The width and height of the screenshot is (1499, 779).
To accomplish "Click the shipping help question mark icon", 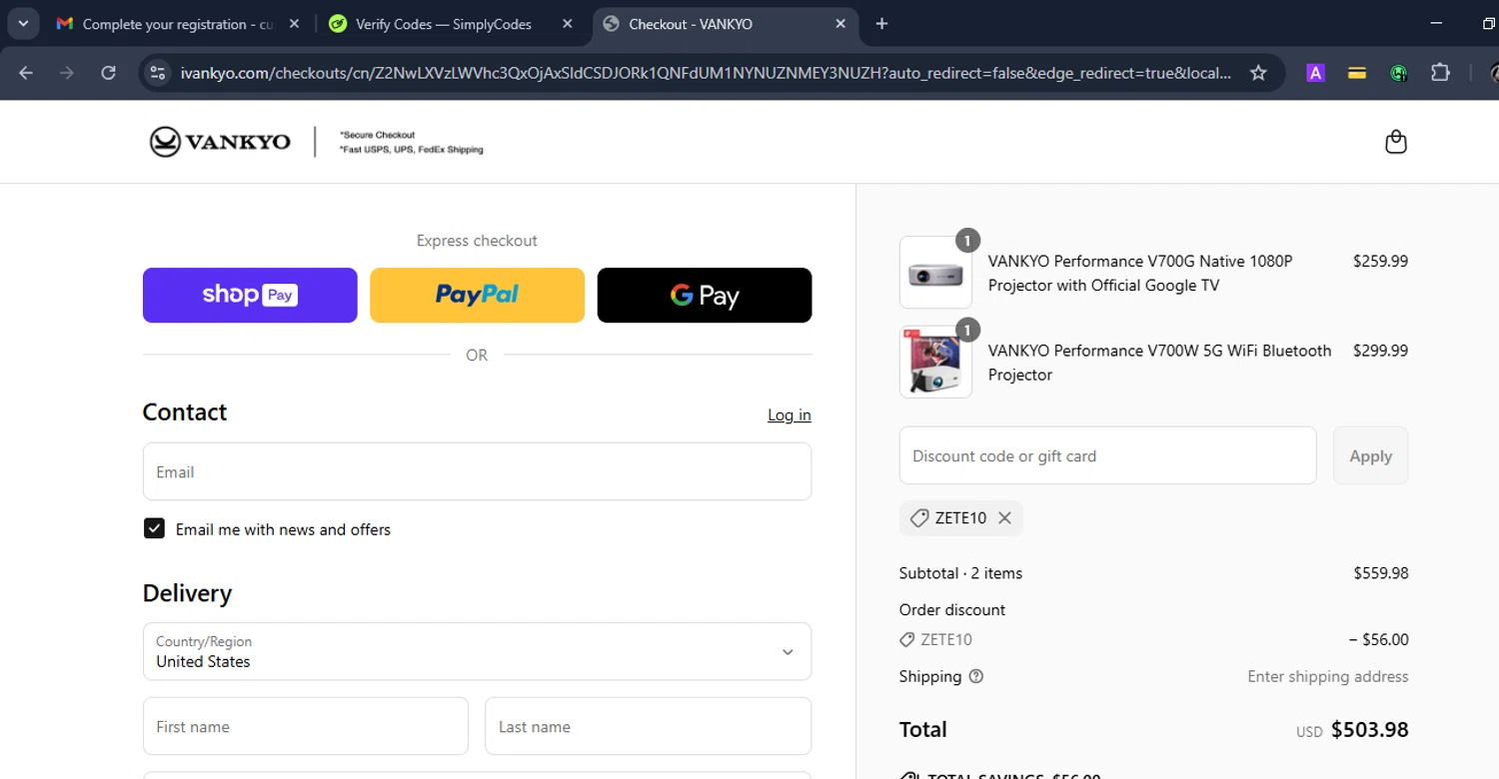I will click(x=976, y=676).
